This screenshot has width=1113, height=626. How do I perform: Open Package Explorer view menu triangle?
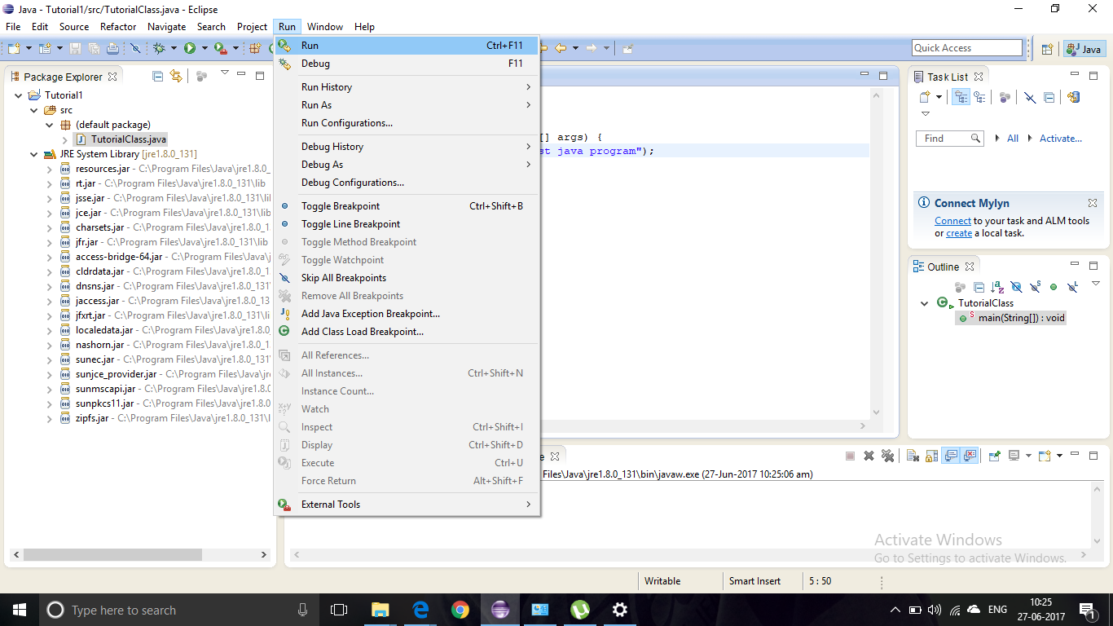click(224, 73)
